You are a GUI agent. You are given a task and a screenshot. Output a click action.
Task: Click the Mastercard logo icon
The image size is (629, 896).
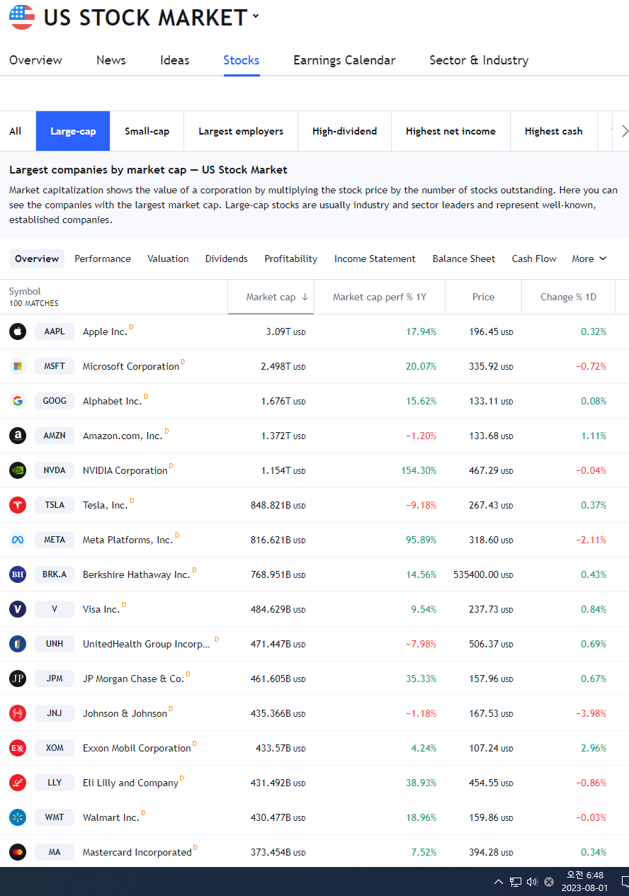[x=18, y=852]
